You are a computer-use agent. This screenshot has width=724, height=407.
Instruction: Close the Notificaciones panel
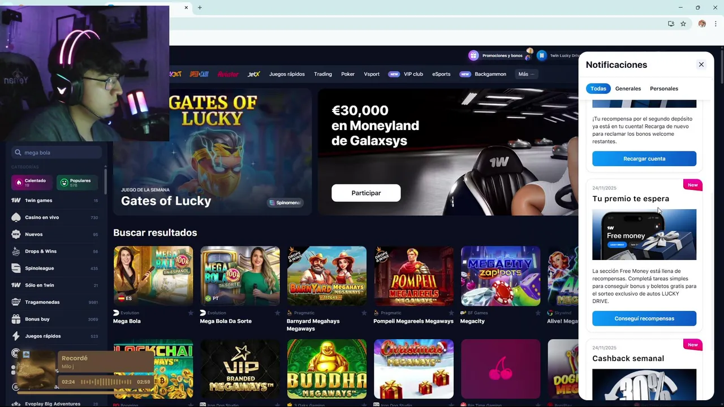point(701,64)
